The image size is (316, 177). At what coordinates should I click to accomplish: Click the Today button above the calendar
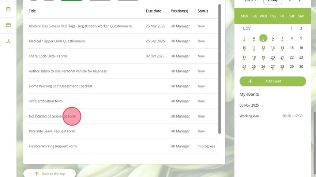[272, 1]
